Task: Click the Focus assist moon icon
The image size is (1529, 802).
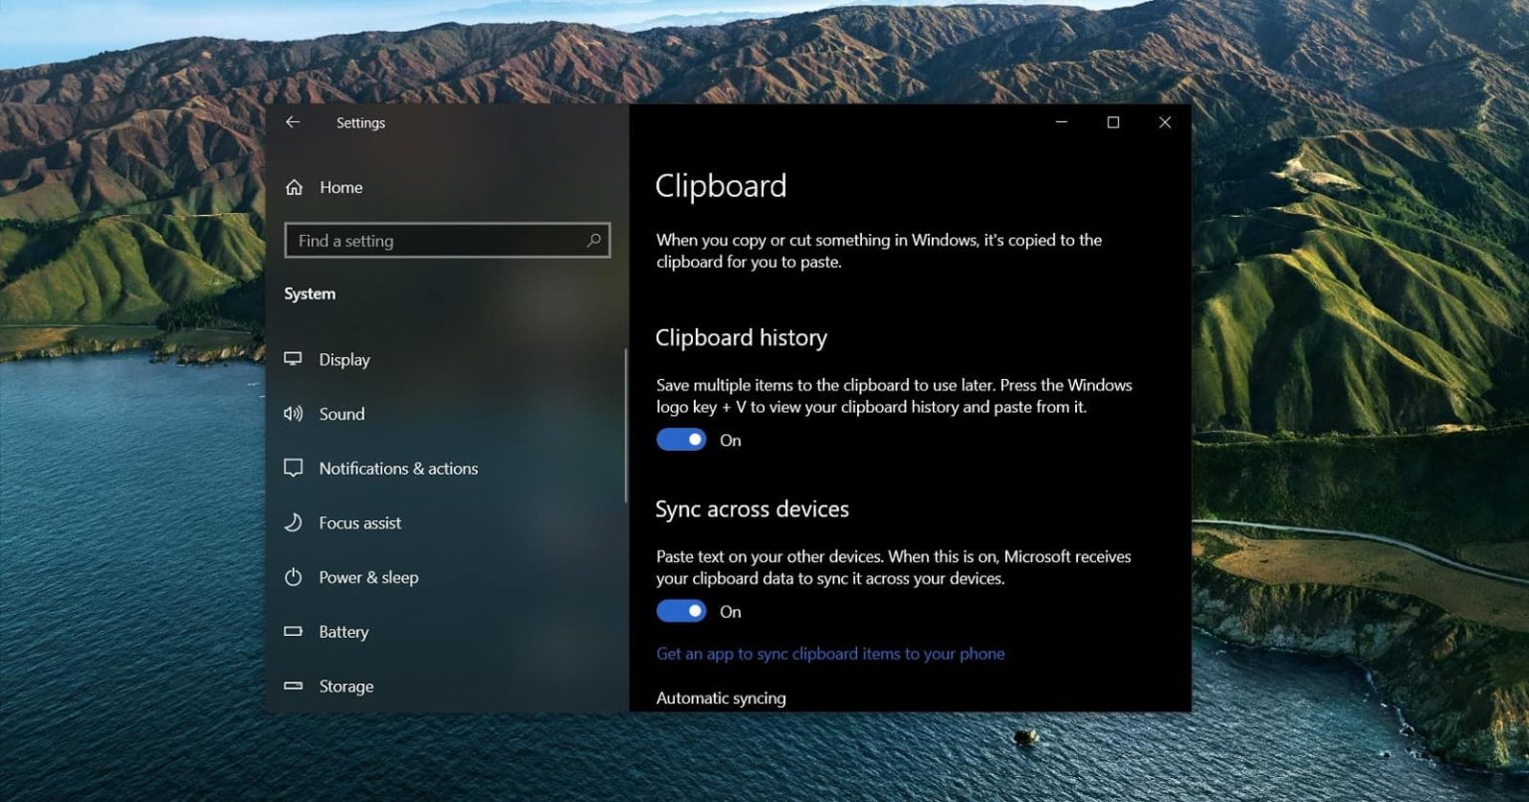Action: [293, 522]
